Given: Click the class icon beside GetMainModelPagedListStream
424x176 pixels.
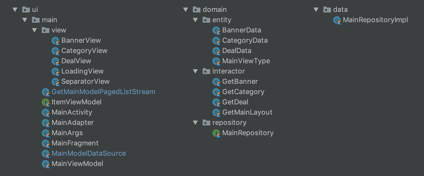Looking at the screenshot, I should tap(46, 92).
